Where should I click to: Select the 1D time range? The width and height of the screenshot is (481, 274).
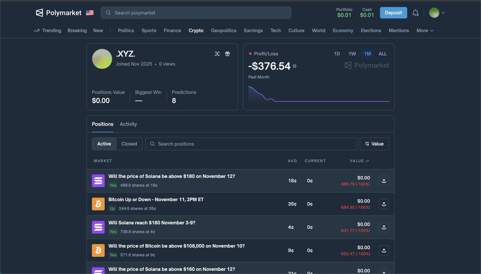(337, 54)
